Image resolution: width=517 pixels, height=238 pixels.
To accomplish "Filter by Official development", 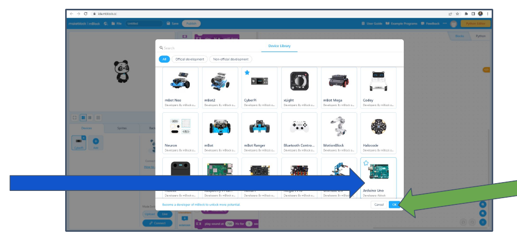I will coord(190,59).
